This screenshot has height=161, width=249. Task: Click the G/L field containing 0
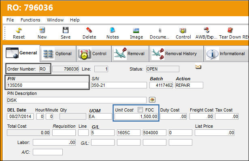[181, 133]
